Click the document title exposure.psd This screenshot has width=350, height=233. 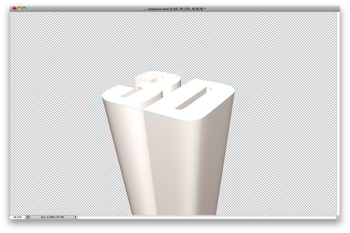pyautogui.click(x=177, y=9)
